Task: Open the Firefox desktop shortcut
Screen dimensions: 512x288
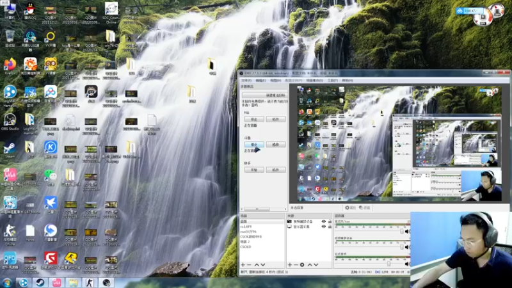Action: 10,67
